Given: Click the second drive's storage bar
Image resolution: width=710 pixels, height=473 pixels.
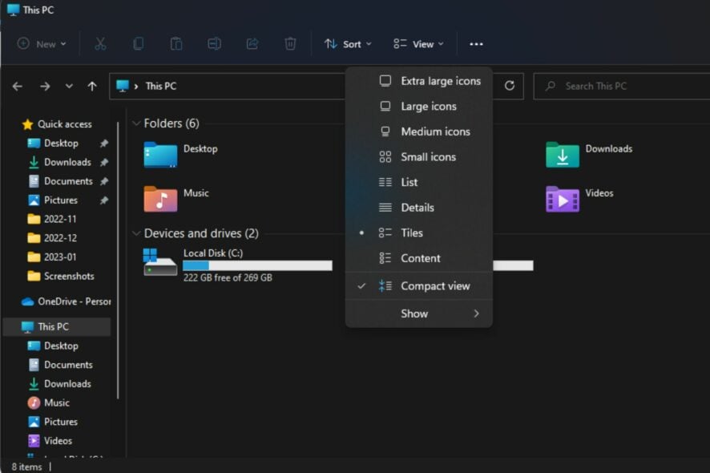Looking at the screenshot, I should 513,265.
